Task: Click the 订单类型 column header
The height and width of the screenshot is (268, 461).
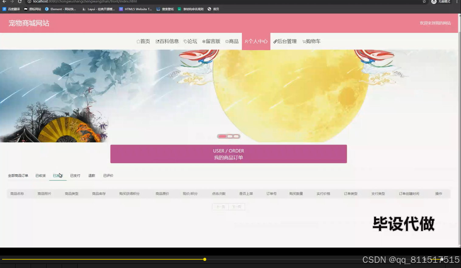Action: click(351, 194)
